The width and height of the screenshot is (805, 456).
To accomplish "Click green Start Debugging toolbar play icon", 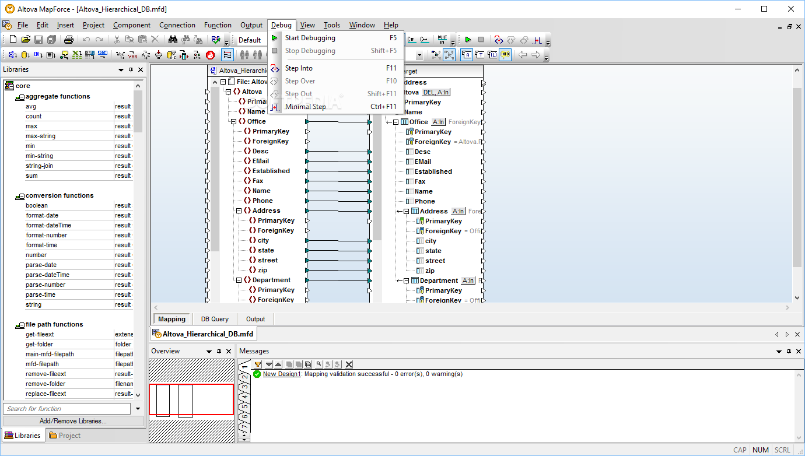I will (468, 40).
